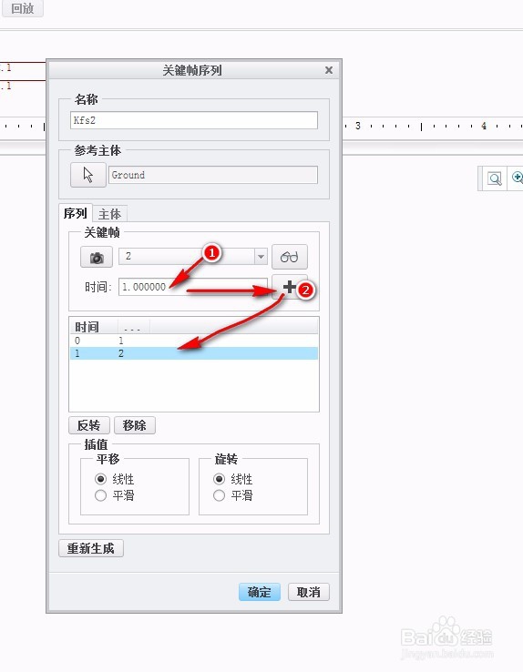Click the 回放 button at top
Screen dimensions: 523x672
click(22, 8)
